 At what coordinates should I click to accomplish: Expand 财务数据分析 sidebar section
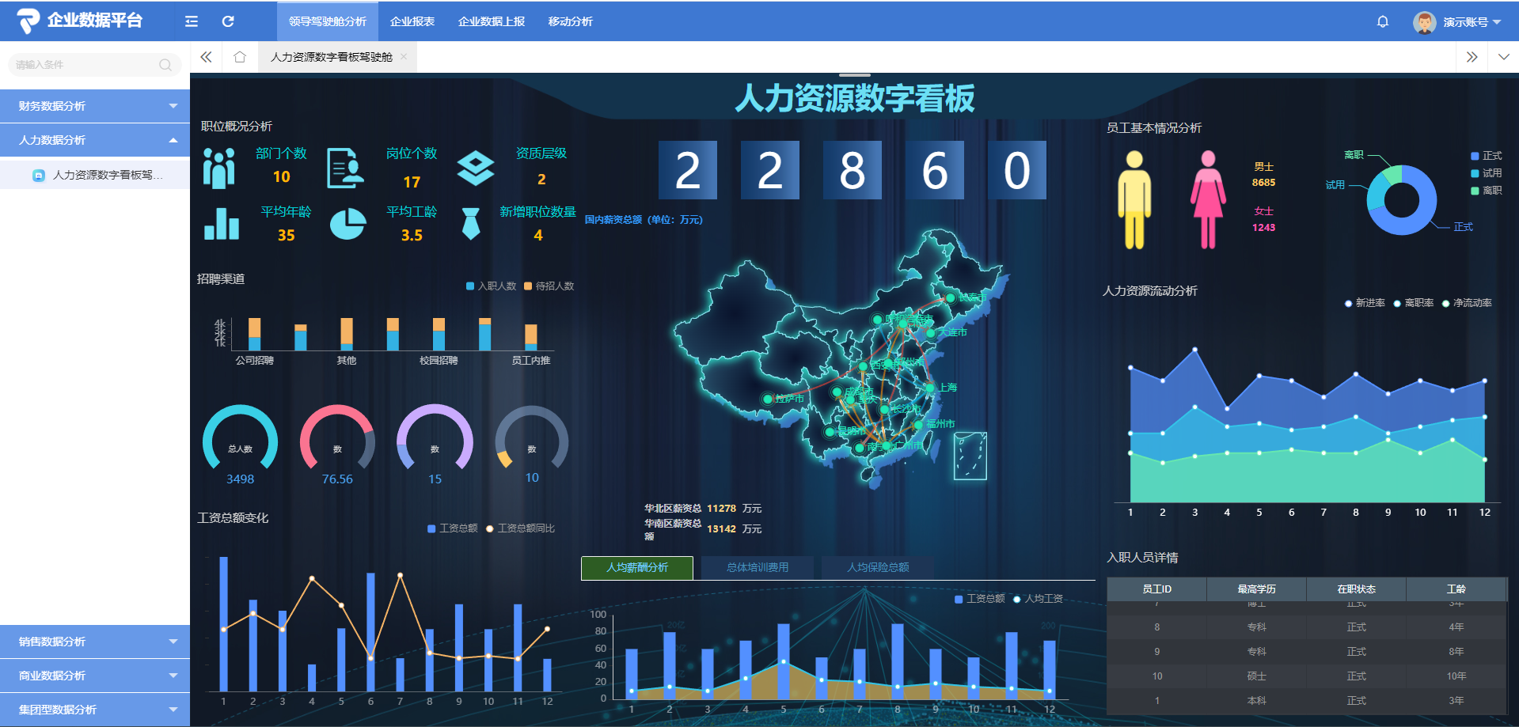coord(95,106)
